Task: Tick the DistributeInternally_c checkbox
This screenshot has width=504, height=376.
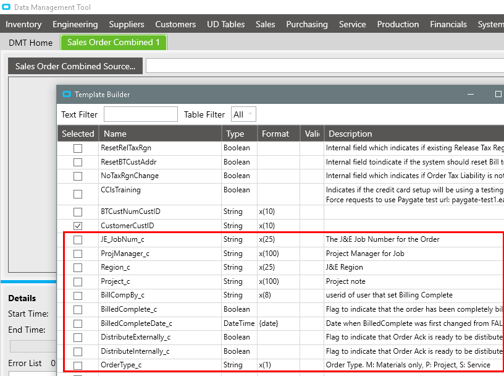Action: [x=78, y=351]
